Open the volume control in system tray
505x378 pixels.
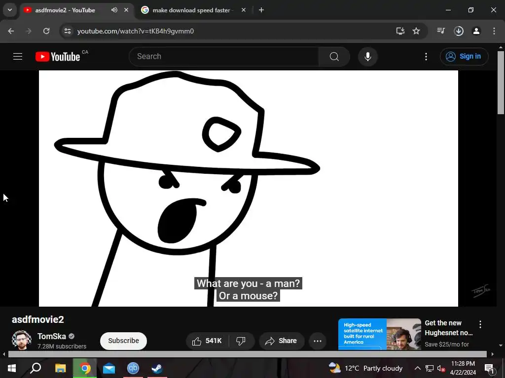pyautogui.click(x=441, y=368)
